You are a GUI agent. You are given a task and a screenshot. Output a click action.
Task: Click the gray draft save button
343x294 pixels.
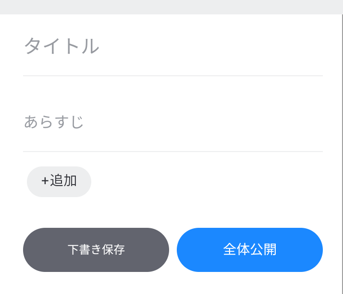96,250
